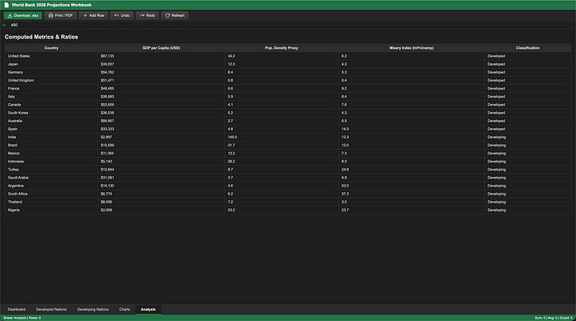This screenshot has height=321, width=576.
Task: Select the Indonesia country cell
Action: (x=51, y=161)
